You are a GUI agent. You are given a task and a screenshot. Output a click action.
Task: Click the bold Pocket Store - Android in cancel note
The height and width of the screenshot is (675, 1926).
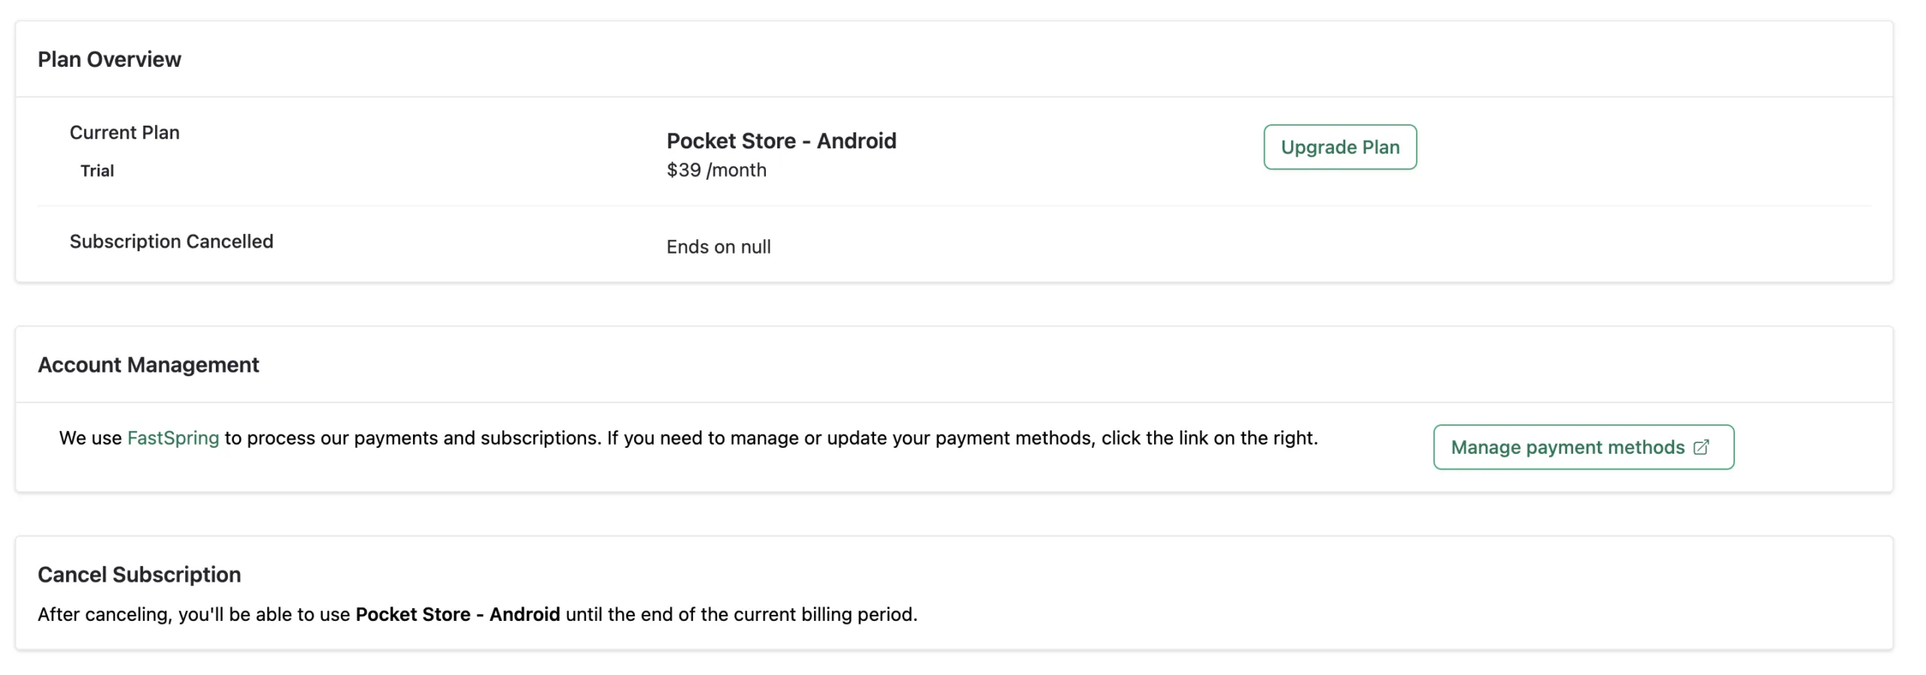click(457, 614)
